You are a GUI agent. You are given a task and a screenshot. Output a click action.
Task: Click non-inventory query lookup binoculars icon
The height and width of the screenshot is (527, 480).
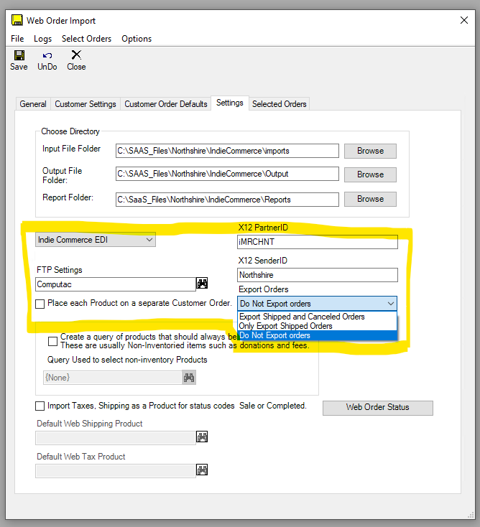[x=189, y=378]
